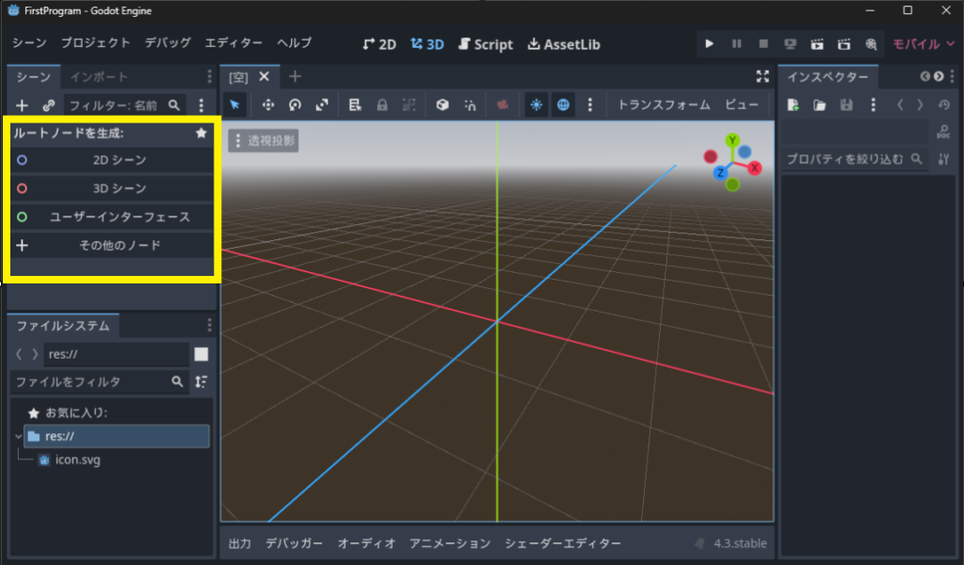964x565 pixels.
Task: Click the Z axis on the view gizmo
Action: (x=720, y=172)
